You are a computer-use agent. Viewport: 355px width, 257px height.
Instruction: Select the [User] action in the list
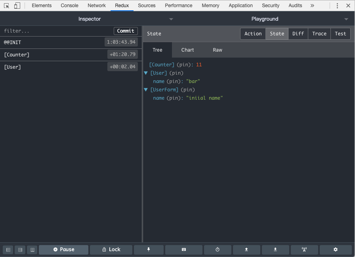coord(71,67)
